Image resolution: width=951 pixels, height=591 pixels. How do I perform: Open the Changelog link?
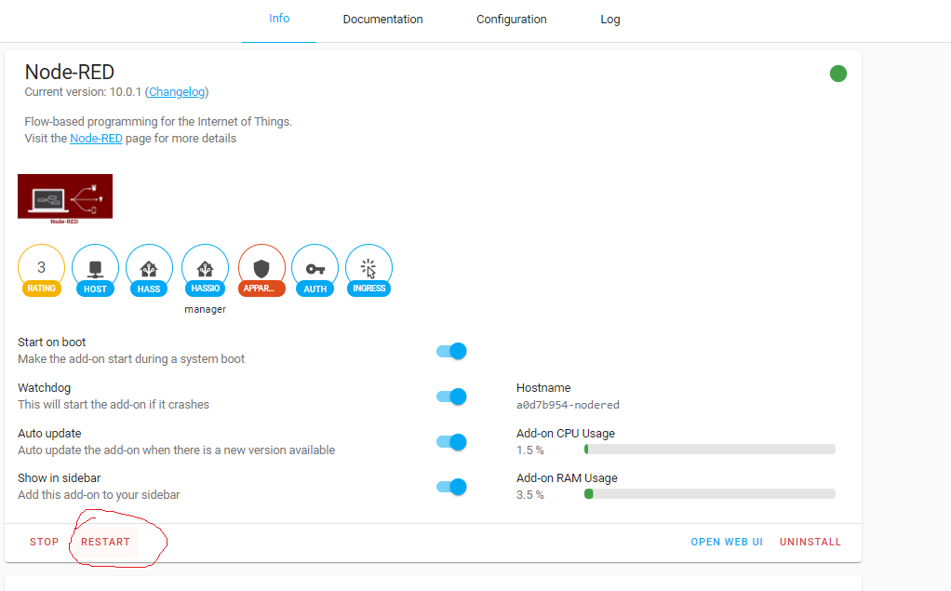[177, 91]
